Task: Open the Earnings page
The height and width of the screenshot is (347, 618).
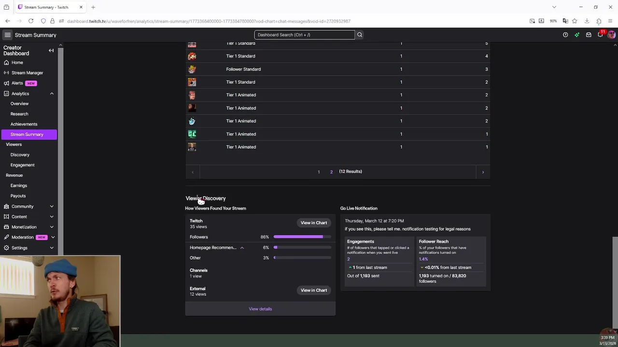Action: tap(19, 186)
